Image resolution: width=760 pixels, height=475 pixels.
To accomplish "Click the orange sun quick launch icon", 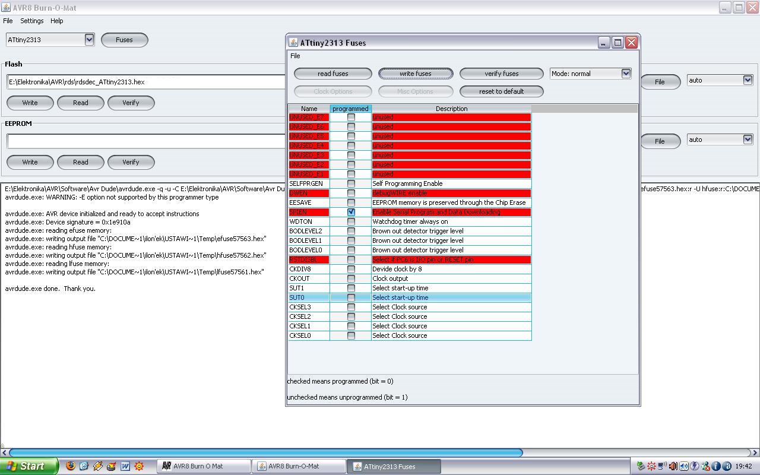I will 139,466.
